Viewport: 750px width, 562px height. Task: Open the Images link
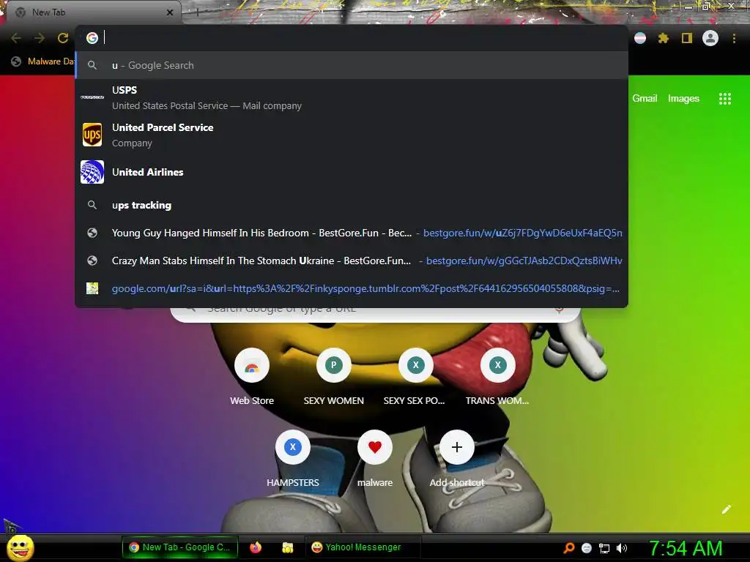[x=683, y=99]
